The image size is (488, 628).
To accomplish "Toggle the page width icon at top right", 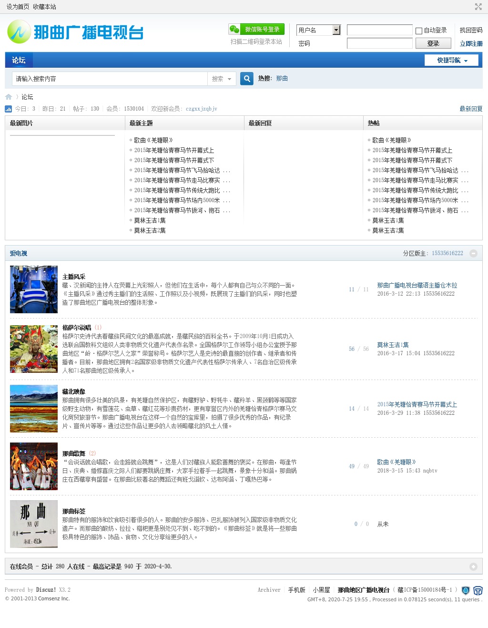I will [x=478, y=7].
